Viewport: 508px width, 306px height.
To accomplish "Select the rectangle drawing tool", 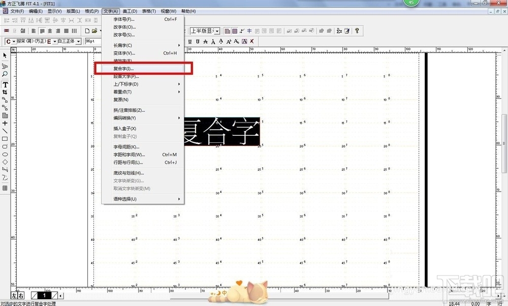I will click(5, 139).
